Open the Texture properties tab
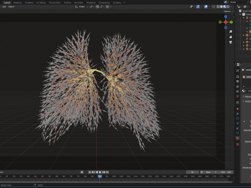This screenshot has height=188, width=251. coord(237,144)
